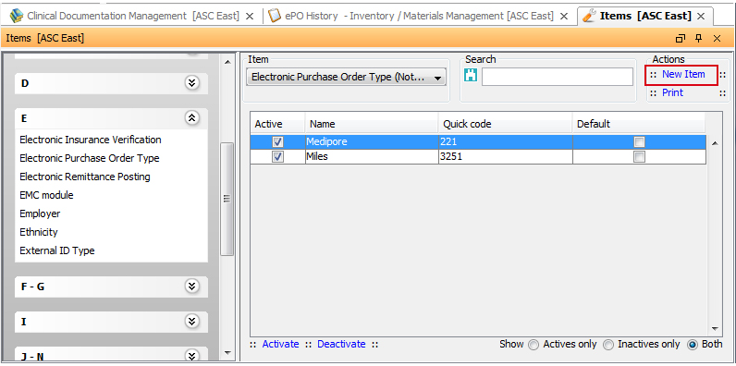736x366 pixels.
Task: Click the search binoculars icon
Action: point(471,75)
